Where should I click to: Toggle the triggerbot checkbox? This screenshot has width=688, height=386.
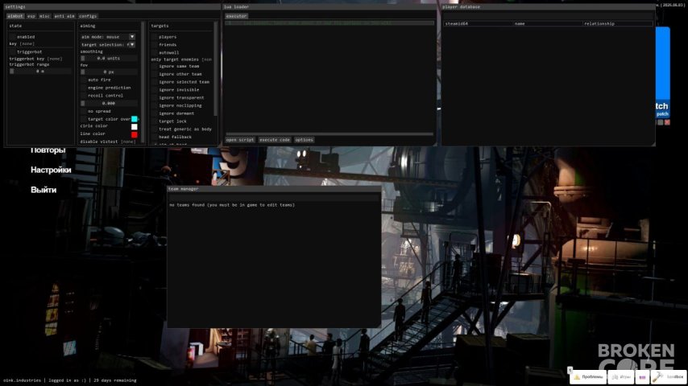point(13,51)
